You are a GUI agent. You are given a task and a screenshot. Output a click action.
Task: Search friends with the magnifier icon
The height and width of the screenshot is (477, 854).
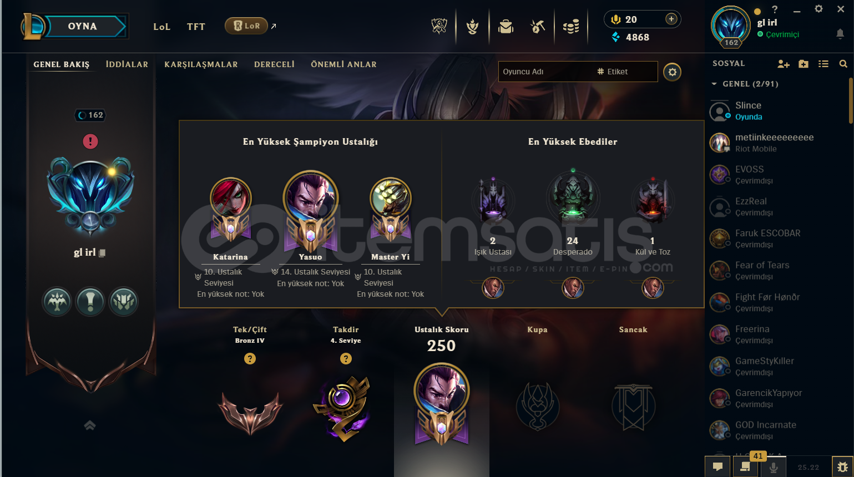tap(843, 64)
